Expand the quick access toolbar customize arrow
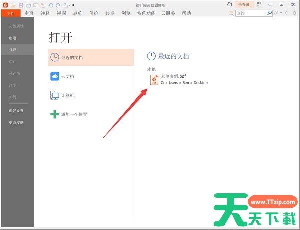This screenshot has height=230, width=300. pos(73,5)
